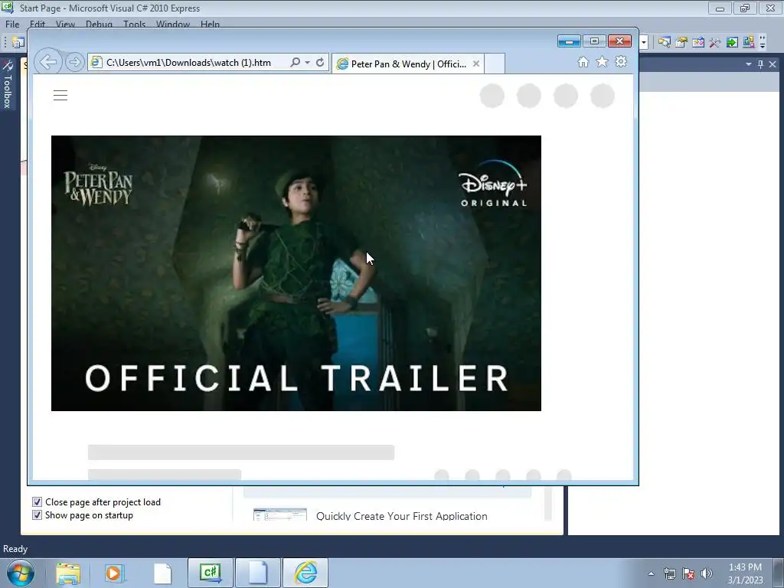784x588 pixels.
Task: Toggle auto hide pin on the right panel
Action: tap(760, 64)
